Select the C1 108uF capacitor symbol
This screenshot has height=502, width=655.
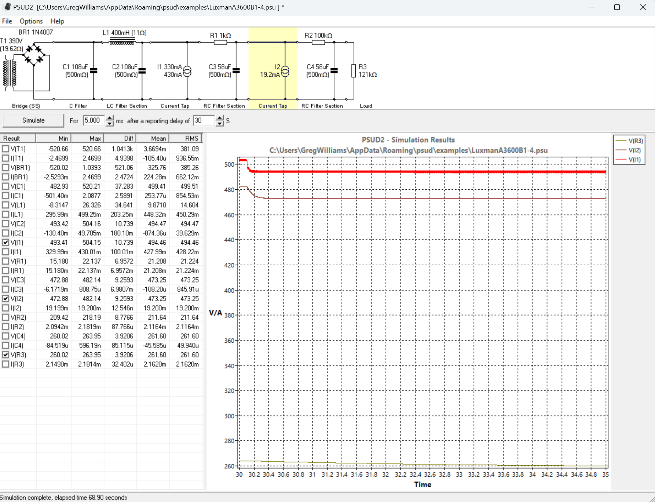click(x=94, y=70)
